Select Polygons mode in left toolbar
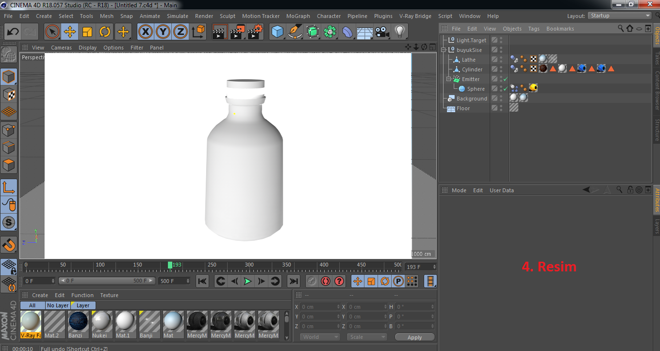The height and width of the screenshot is (351, 660). click(x=9, y=165)
